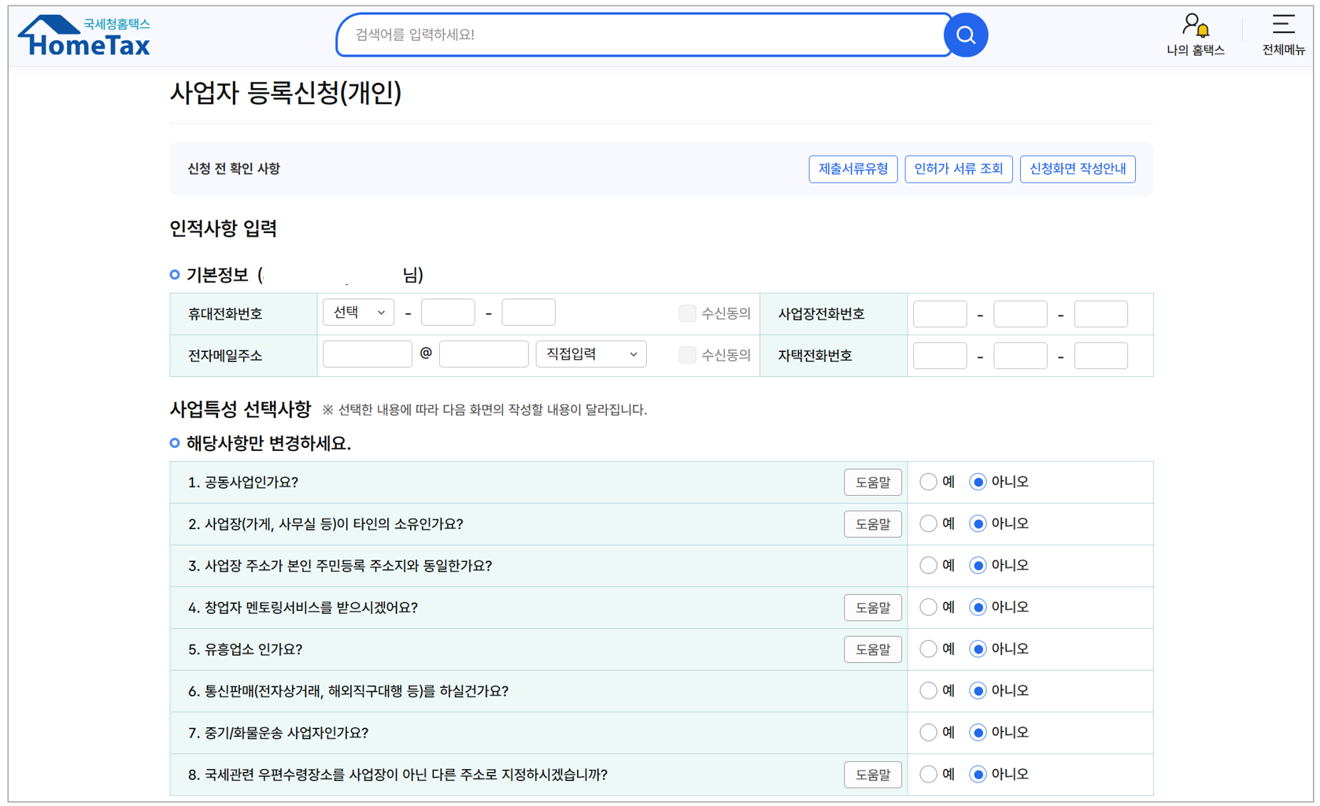1320x806 pixels.
Task: Click the 신청화면 작성안내 button
Action: click(1078, 168)
